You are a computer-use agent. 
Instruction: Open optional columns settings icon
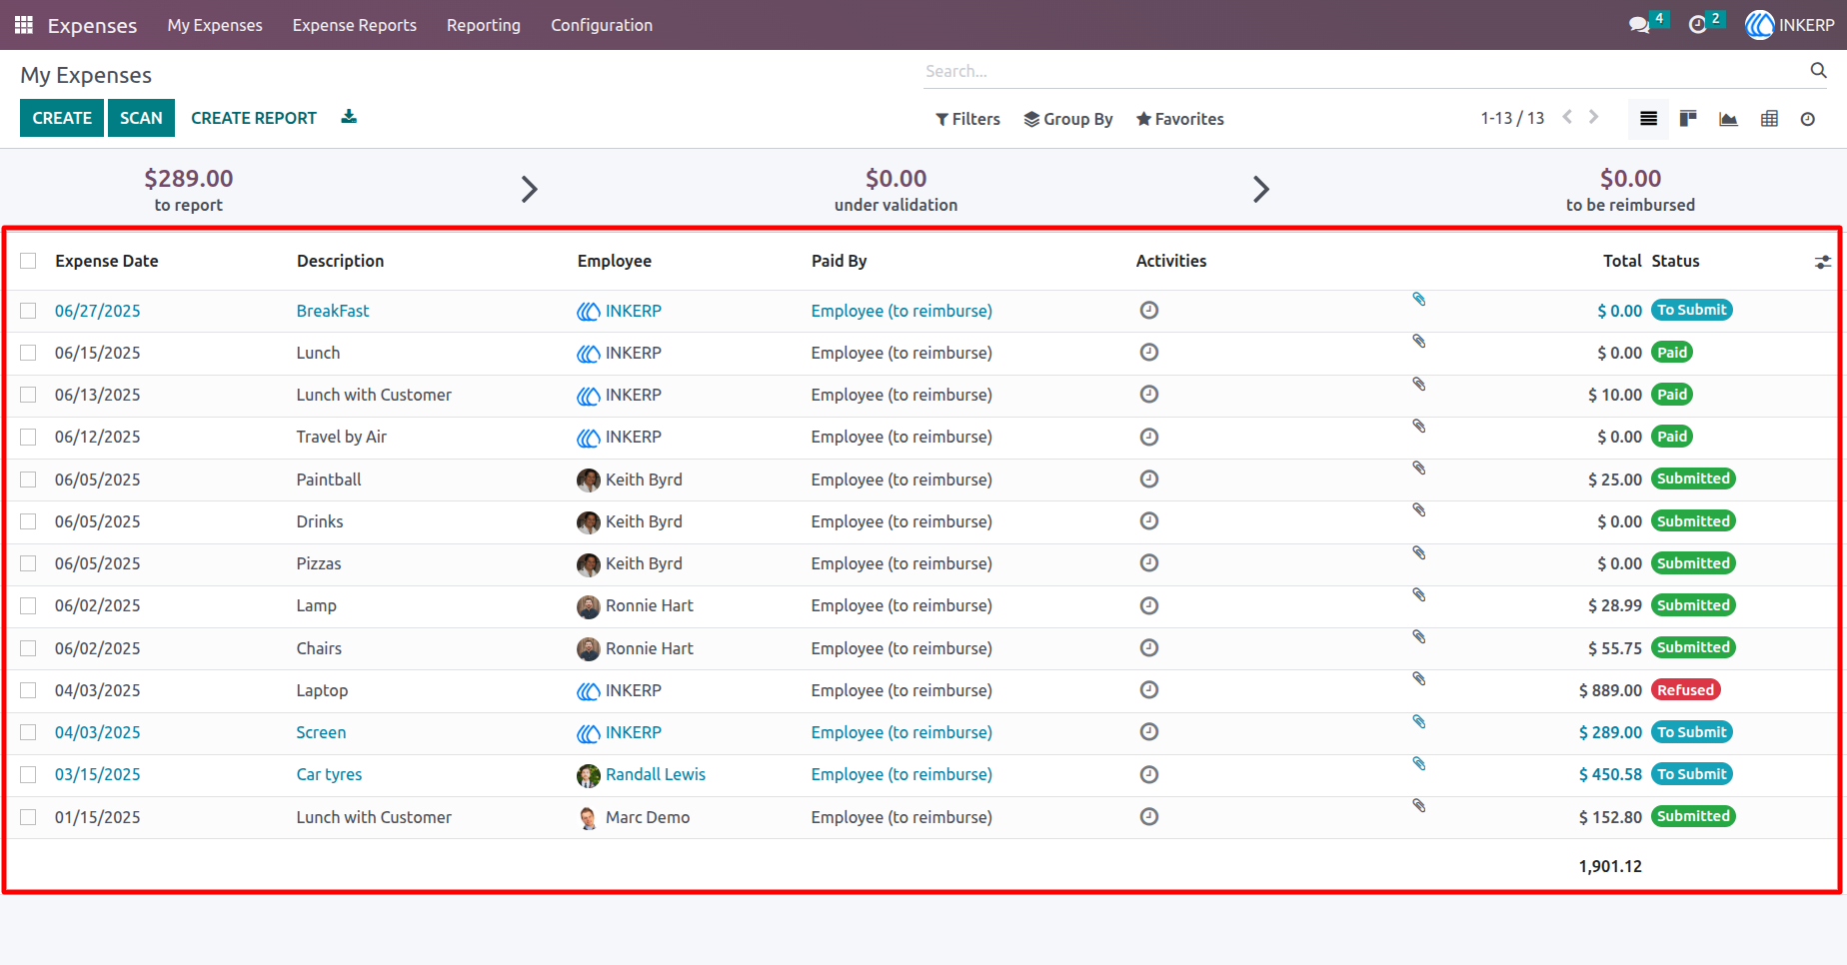click(x=1823, y=262)
